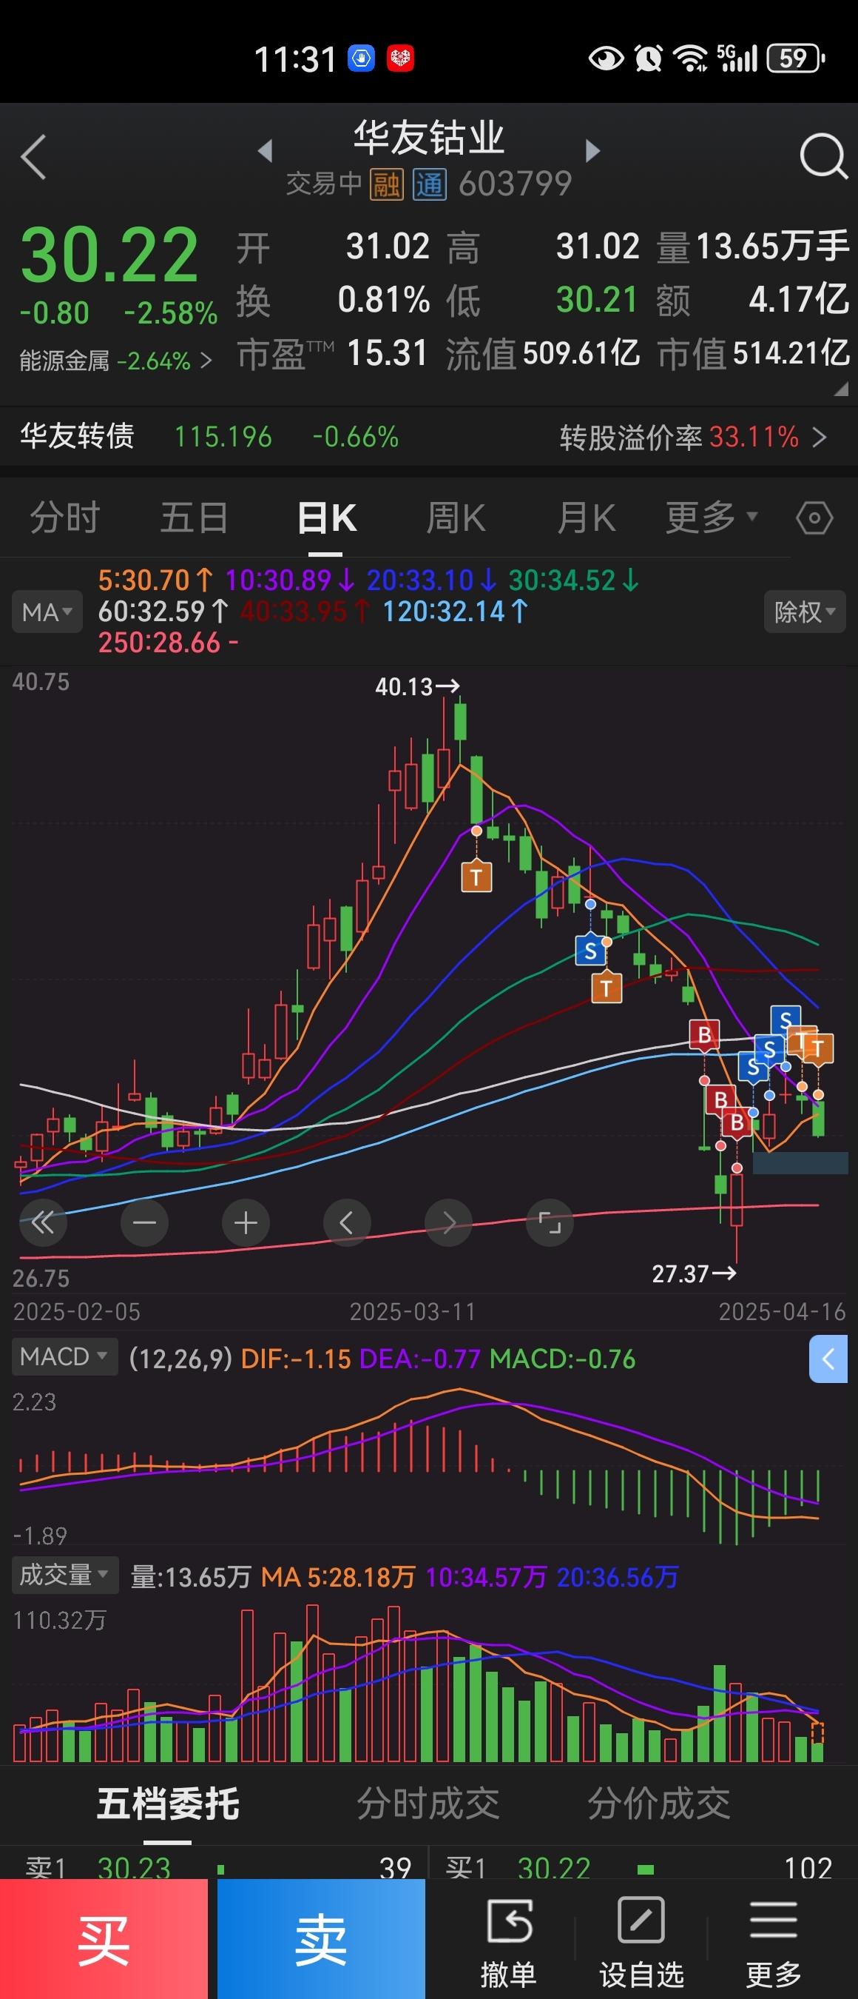Open the search magnifier icon
The width and height of the screenshot is (858, 1999).
click(x=823, y=157)
